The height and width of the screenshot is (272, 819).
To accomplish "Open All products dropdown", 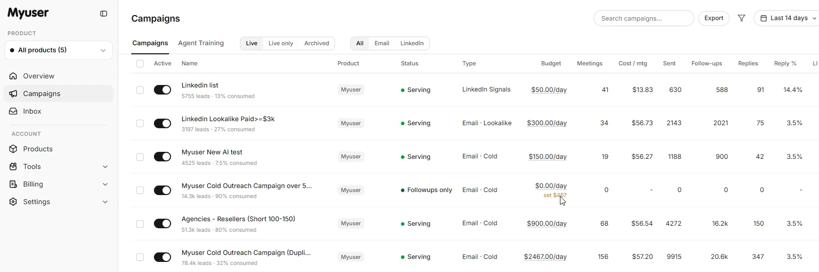I will point(58,50).
